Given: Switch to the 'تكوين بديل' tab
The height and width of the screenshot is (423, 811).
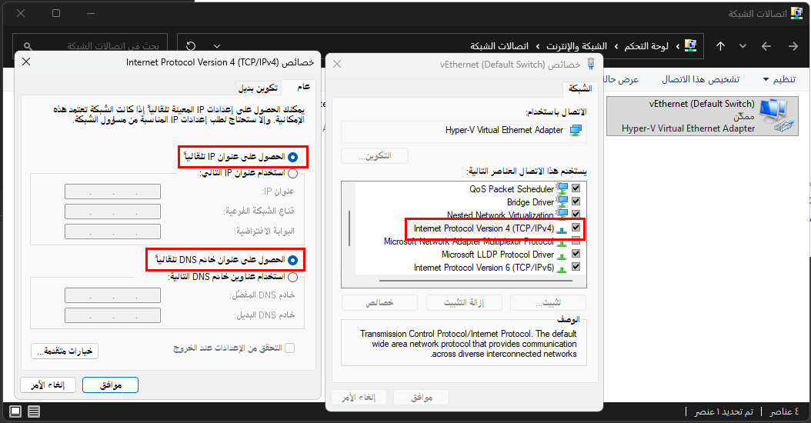Looking at the screenshot, I should coord(258,88).
